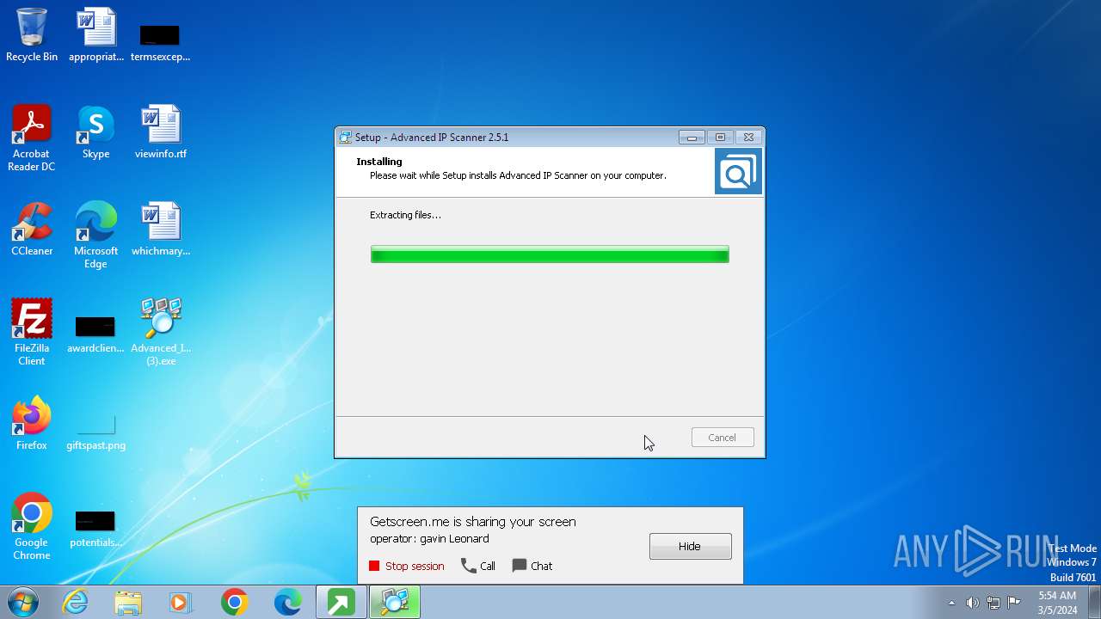Click 'operator: gavin Leonard' text
This screenshot has width=1101, height=619.
[x=429, y=539]
